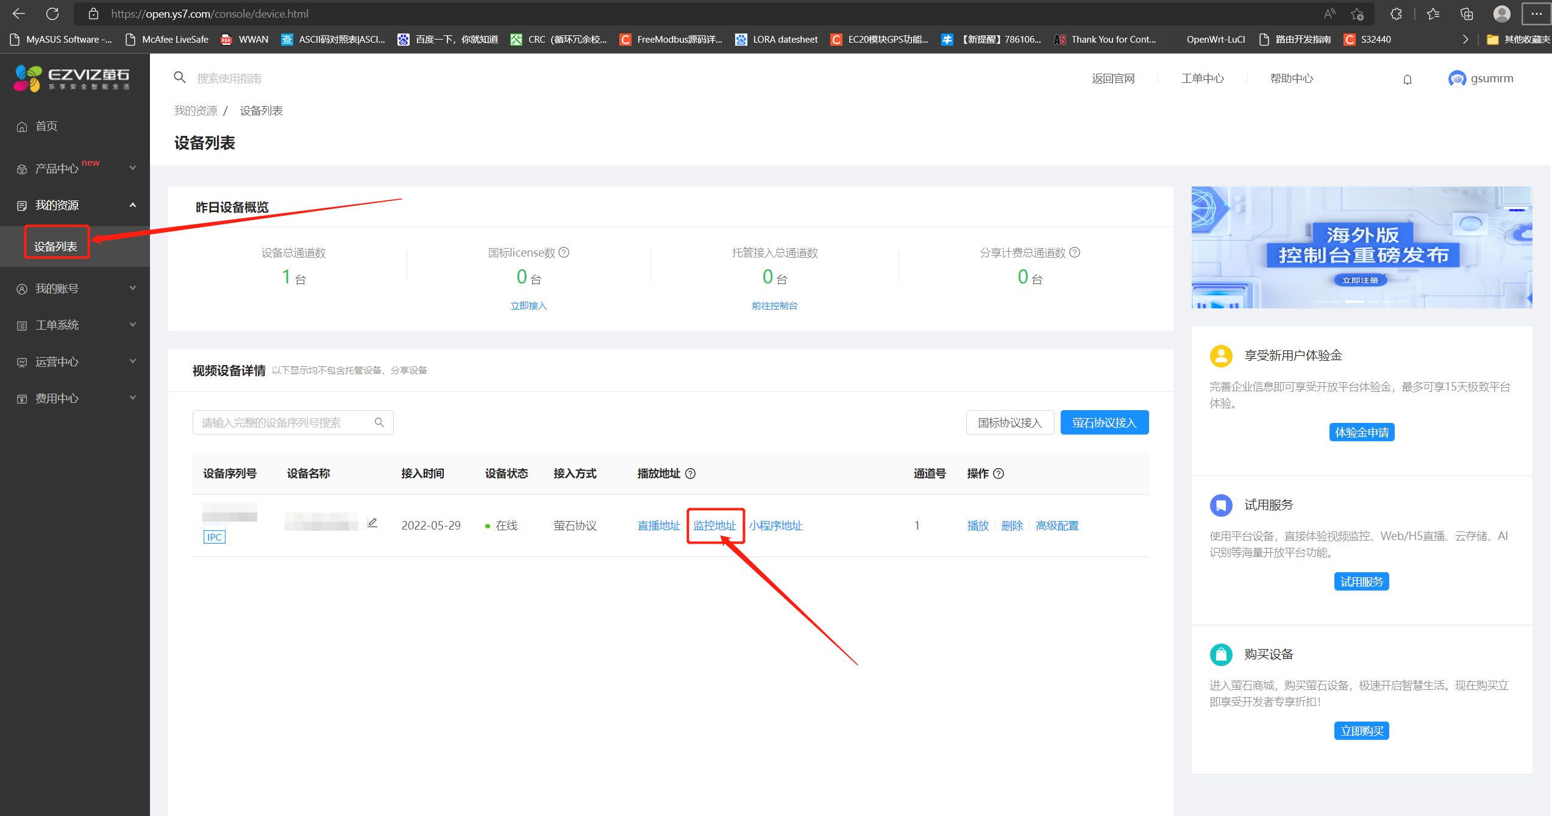Viewport: 1552px width, 816px height.
Task: Click the browser refresh icon
Action: (x=52, y=13)
